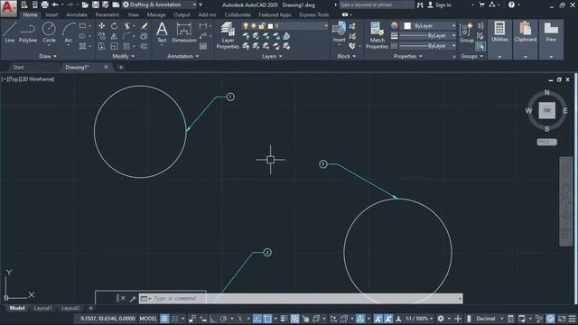Screen dimensions: 578x325
Task: Open the Drafting & Annotation workspace dropdown
Action: (159, 5)
